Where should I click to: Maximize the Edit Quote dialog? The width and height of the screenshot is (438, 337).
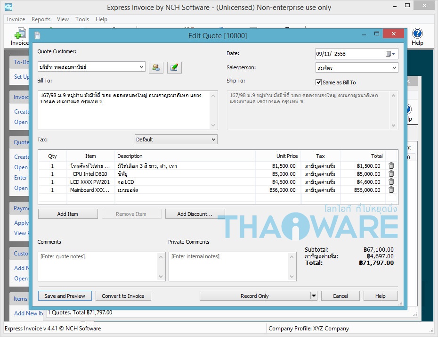tap(377, 34)
